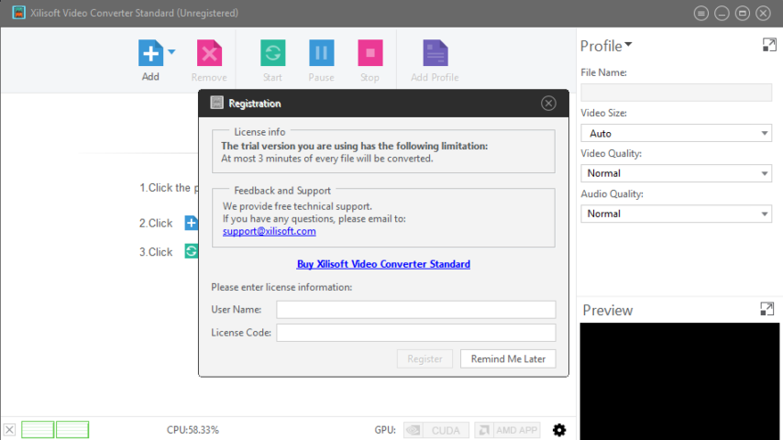
Task: Expand the Preview panel with detach icon
Action: click(x=767, y=309)
